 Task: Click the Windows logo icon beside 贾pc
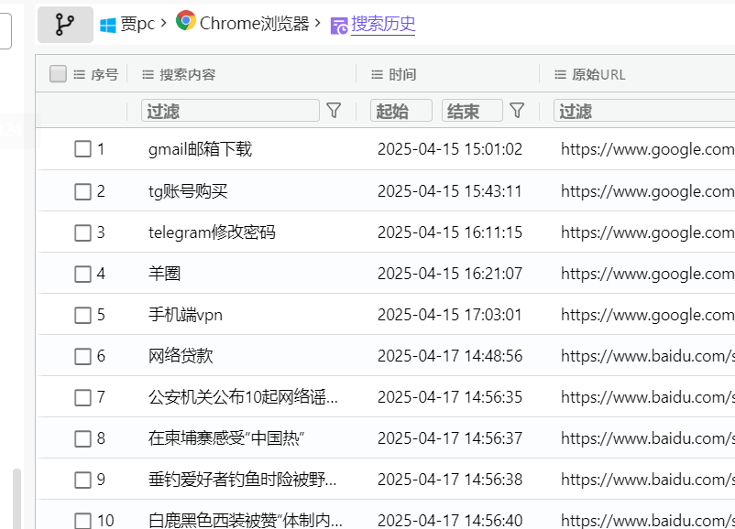click(x=108, y=26)
